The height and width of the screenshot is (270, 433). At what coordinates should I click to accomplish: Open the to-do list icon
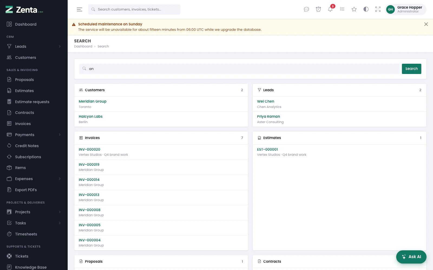click(x=342, y=9)
